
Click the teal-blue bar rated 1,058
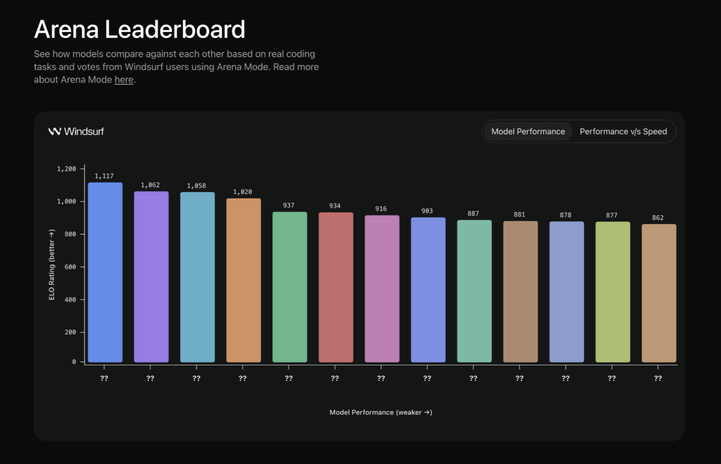[198, 277]
